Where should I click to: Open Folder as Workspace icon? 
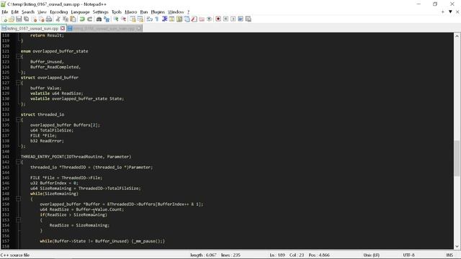[202, 19]
